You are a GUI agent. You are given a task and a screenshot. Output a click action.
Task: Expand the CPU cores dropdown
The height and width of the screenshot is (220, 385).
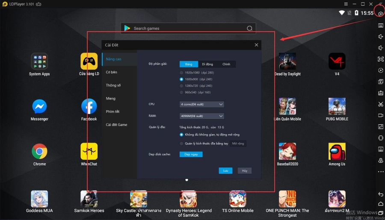point(202,104)
